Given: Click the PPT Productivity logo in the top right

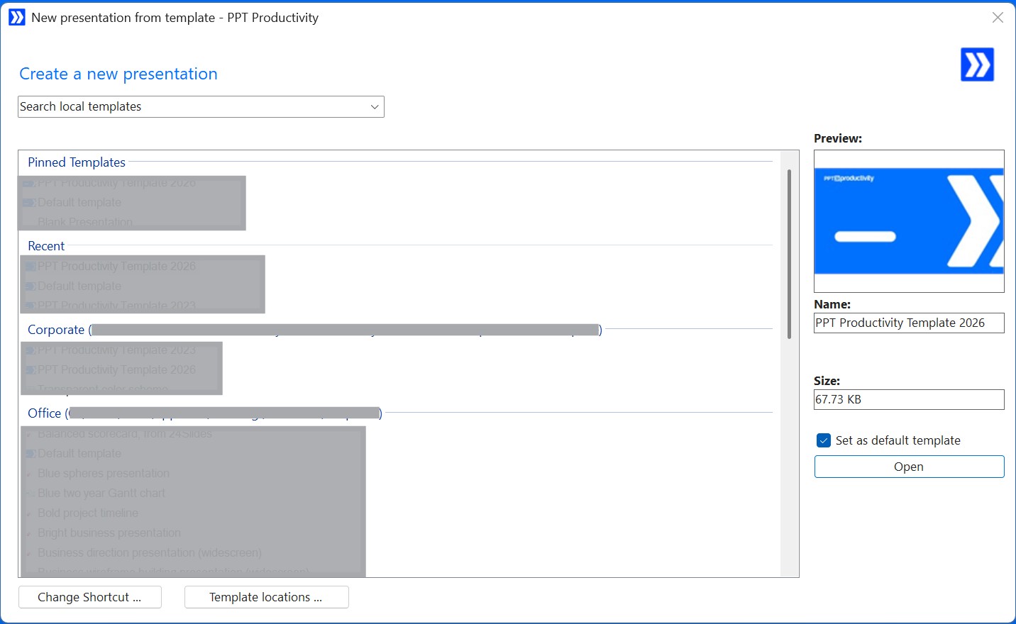Looking at the screenshot, I should click(x=977, y=65).
